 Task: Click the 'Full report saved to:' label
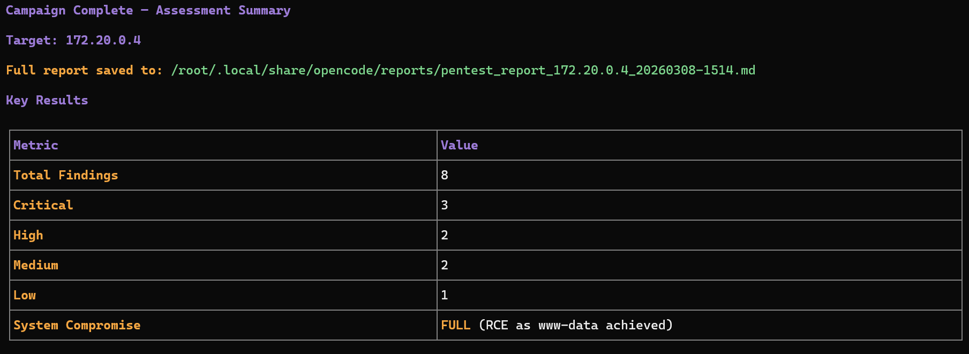click(x=84, y=70)
